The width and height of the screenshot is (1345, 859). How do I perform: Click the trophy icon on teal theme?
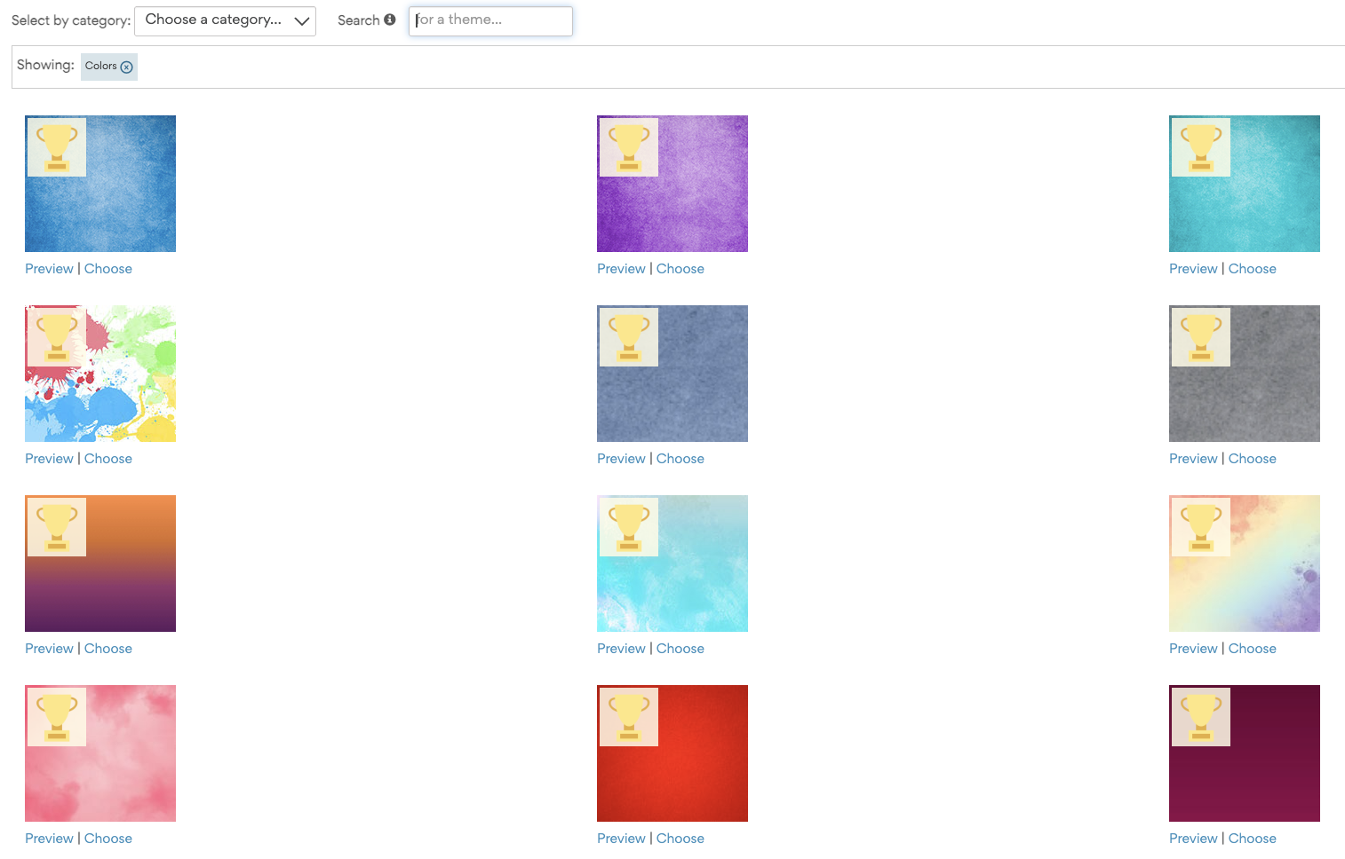1200,147
